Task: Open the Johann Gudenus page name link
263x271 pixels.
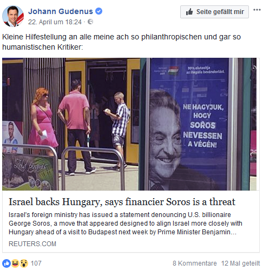Action: [61, 11]
